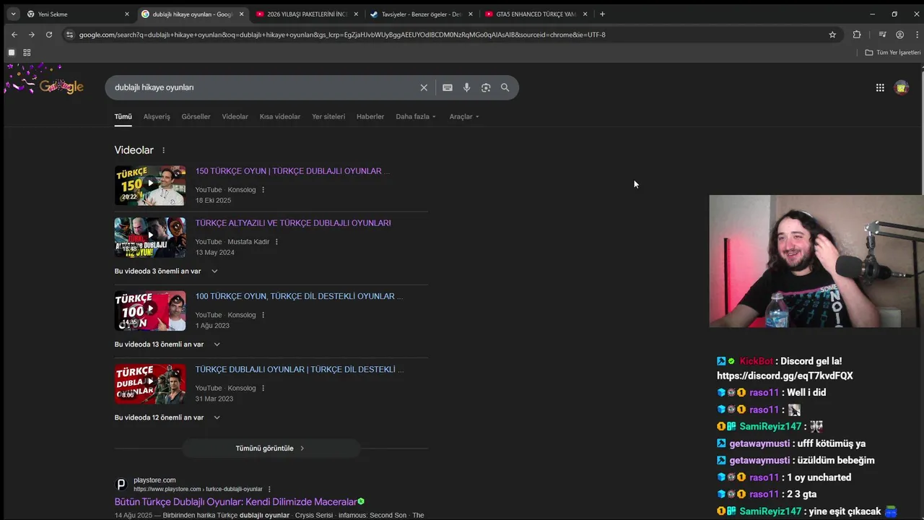Clear the search query with X
This screenshot has height=520, width=924.
click(x=424, y=87)
